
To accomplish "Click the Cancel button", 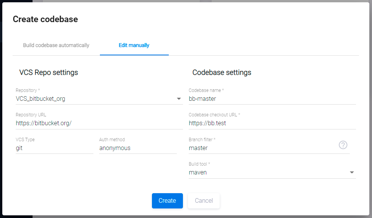I will [x=204, y=201].
